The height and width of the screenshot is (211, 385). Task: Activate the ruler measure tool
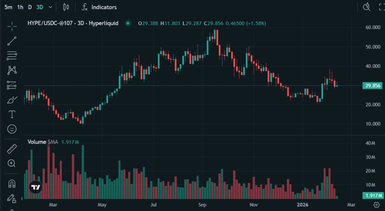coord(12,149)
